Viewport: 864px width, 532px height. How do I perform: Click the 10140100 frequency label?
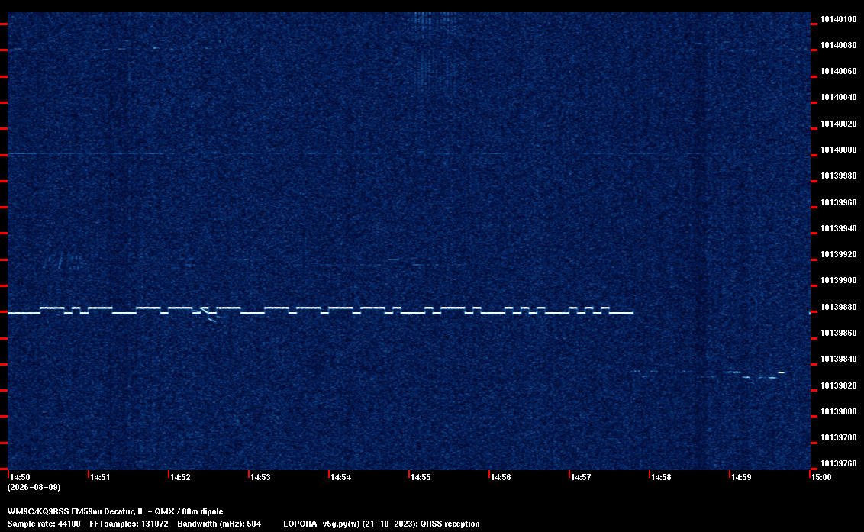pyautogui.click(x=838, y=19)
